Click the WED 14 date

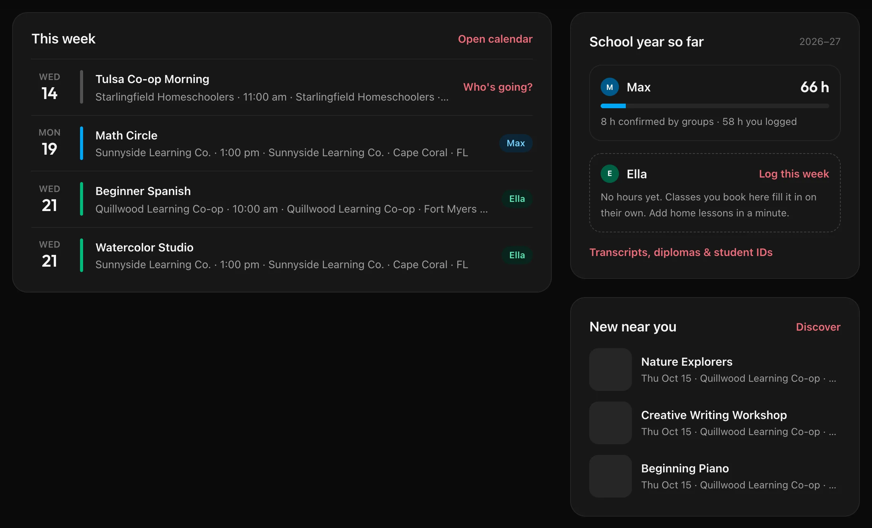[x=50, y=87]
